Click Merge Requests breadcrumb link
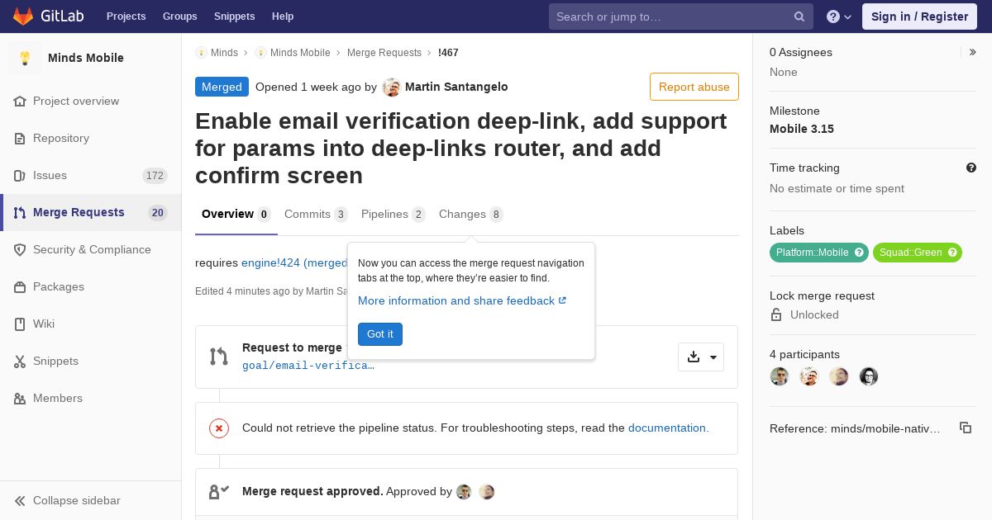This screenshot has height=520, width=992. [384, 52]
